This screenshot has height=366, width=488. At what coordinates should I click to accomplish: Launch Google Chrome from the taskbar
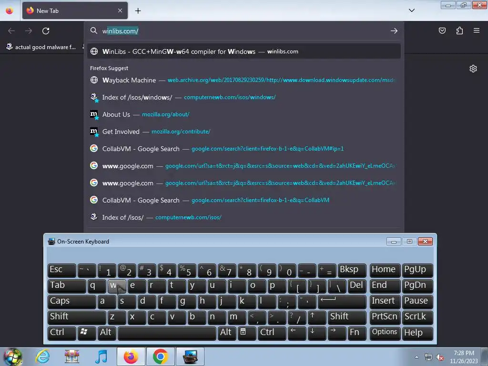(160, 356)
